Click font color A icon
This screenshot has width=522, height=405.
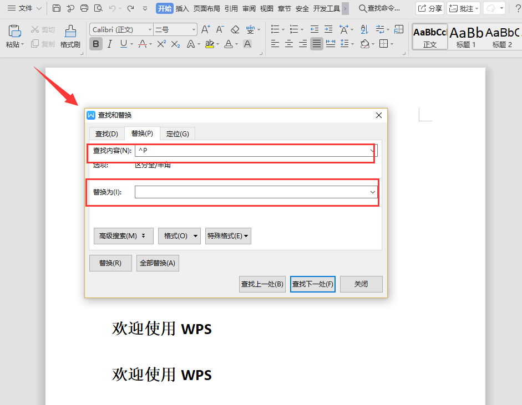229,44
